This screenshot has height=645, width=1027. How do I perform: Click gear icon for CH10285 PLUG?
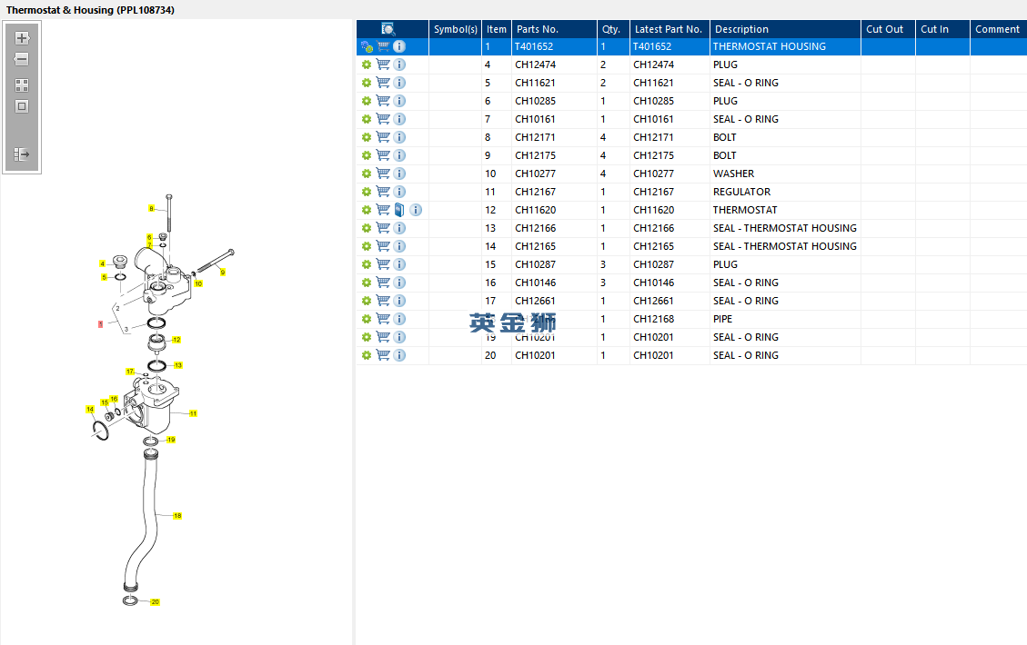[x=366, y=102]
